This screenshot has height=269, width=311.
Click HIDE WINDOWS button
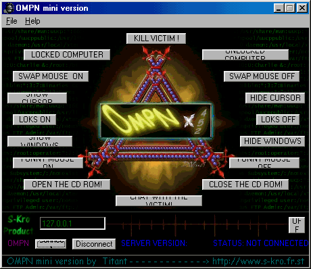pos(272,141)
